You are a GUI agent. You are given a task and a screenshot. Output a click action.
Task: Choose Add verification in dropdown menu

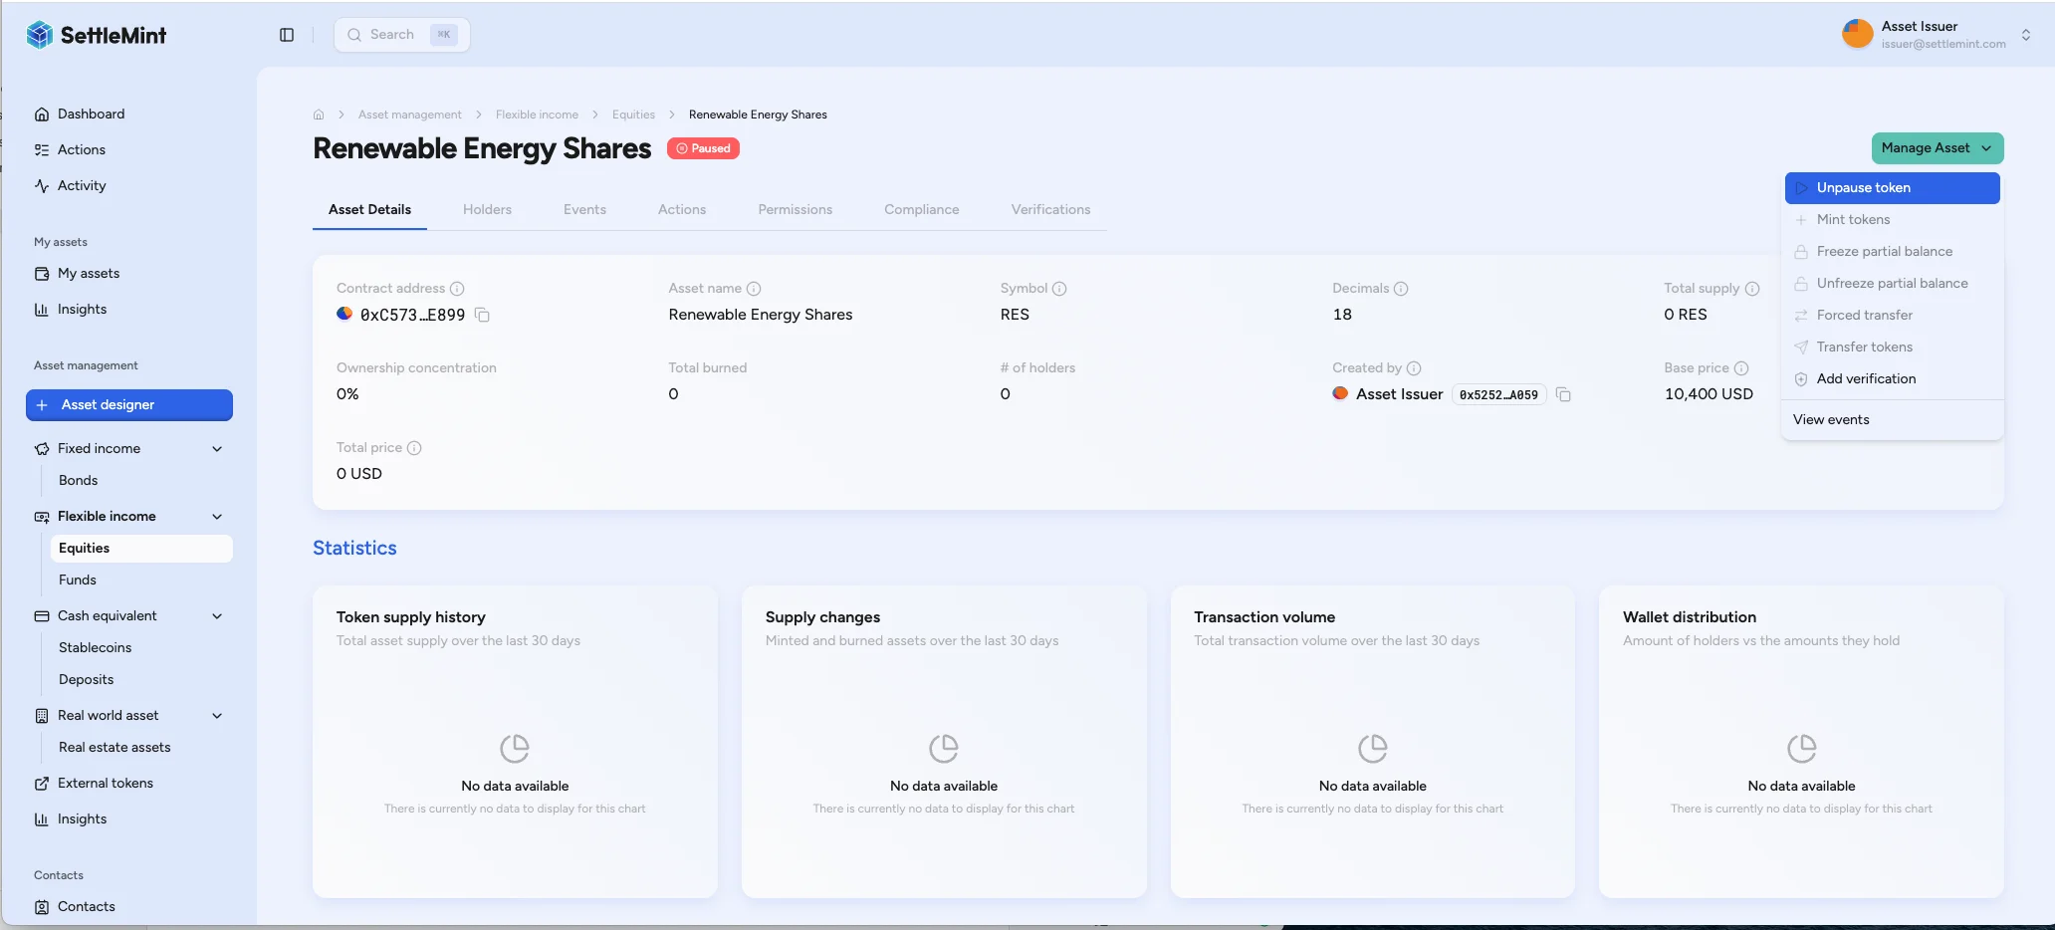pos(1865,379)
